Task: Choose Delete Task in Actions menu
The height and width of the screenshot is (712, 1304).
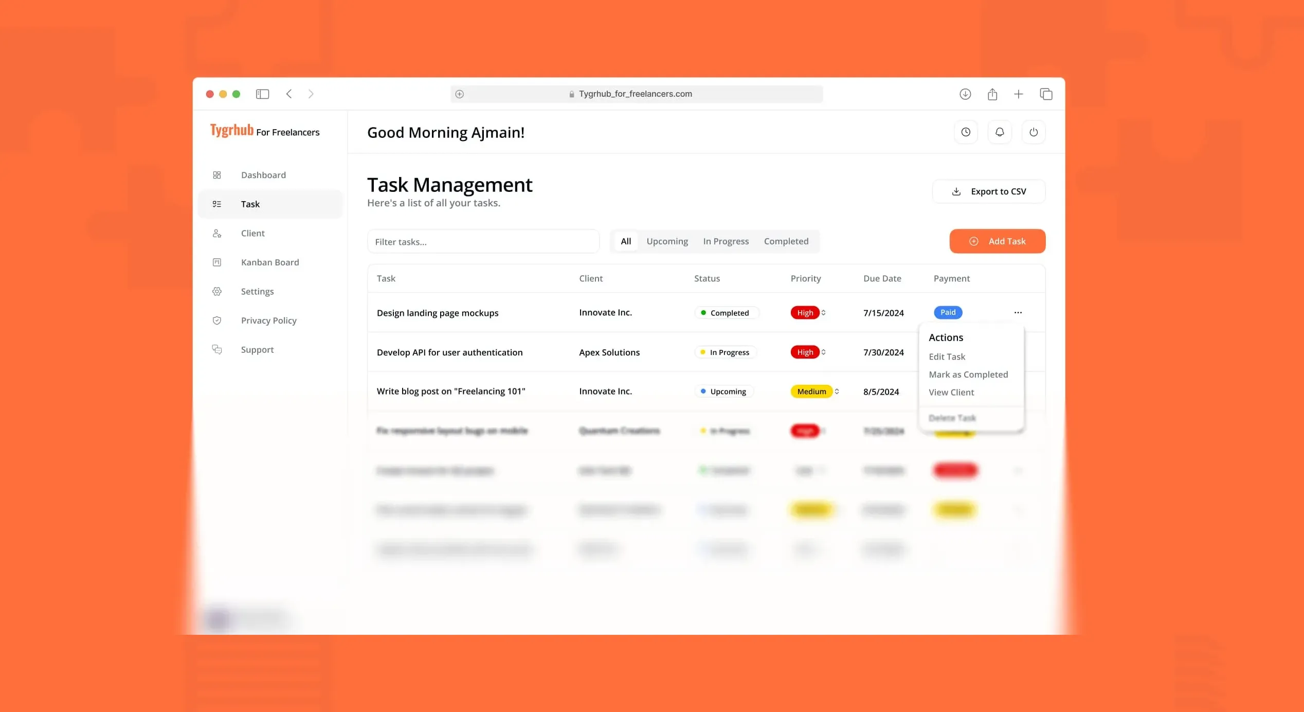Action: point(952,418)
